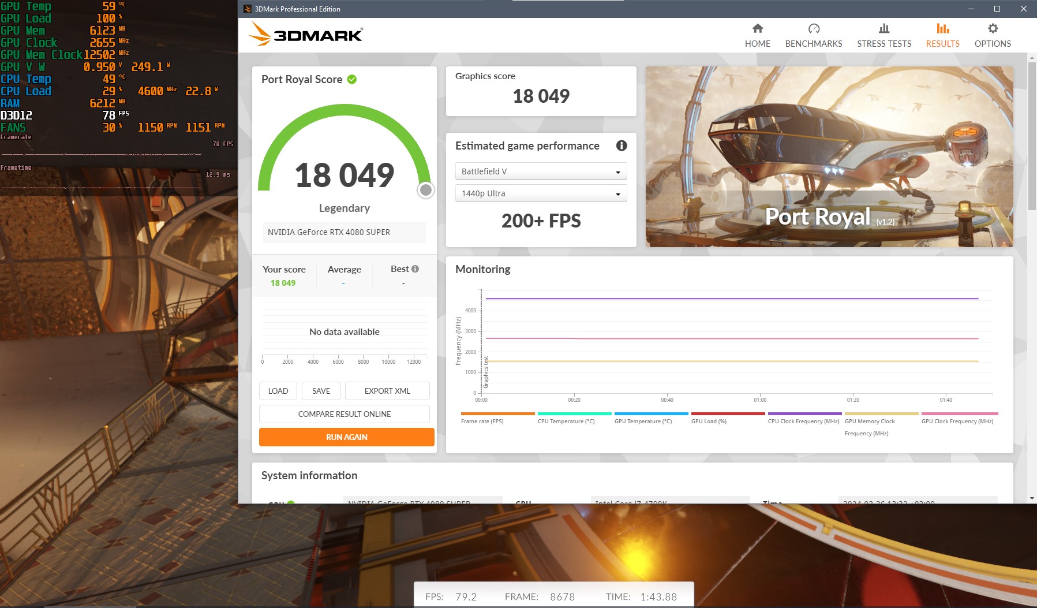The height and width of the screenshot is (608, 1037).
Task: Toggle the GPU Temperature (°C) legend entry
Action: point(651,418)
